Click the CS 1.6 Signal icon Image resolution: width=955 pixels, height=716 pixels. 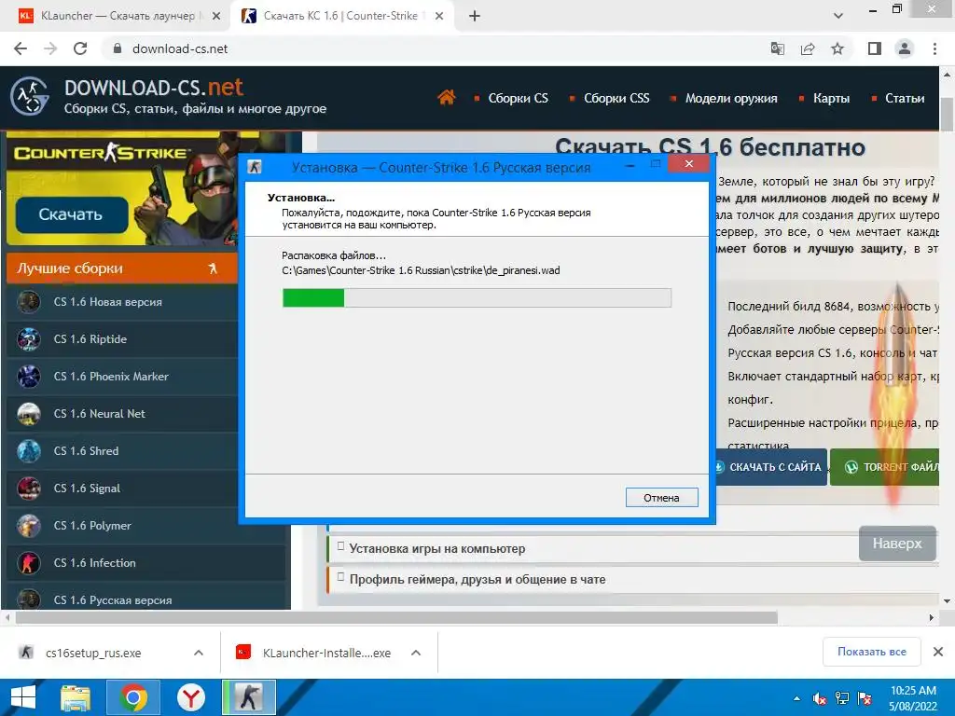(29, 489)
